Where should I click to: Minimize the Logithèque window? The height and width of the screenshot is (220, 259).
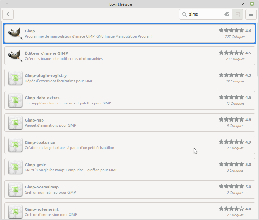point(234,4)
